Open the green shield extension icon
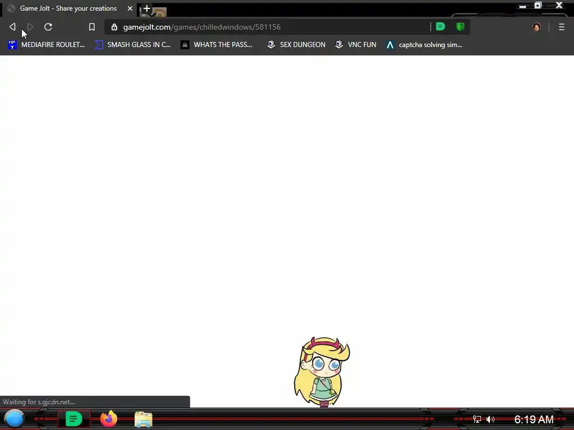 click(460, 26)
